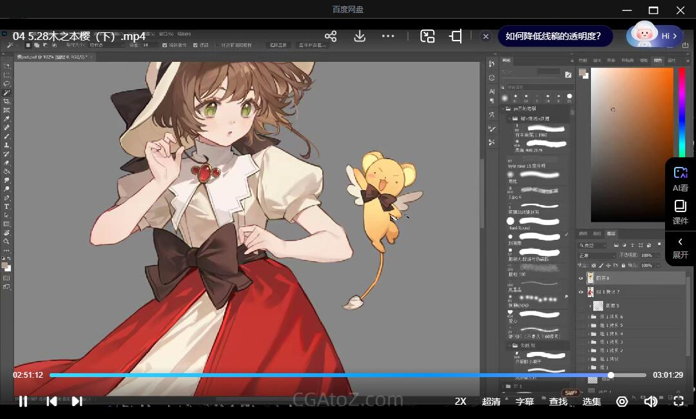Open picture-in-picture mini player

coord(427,36)
